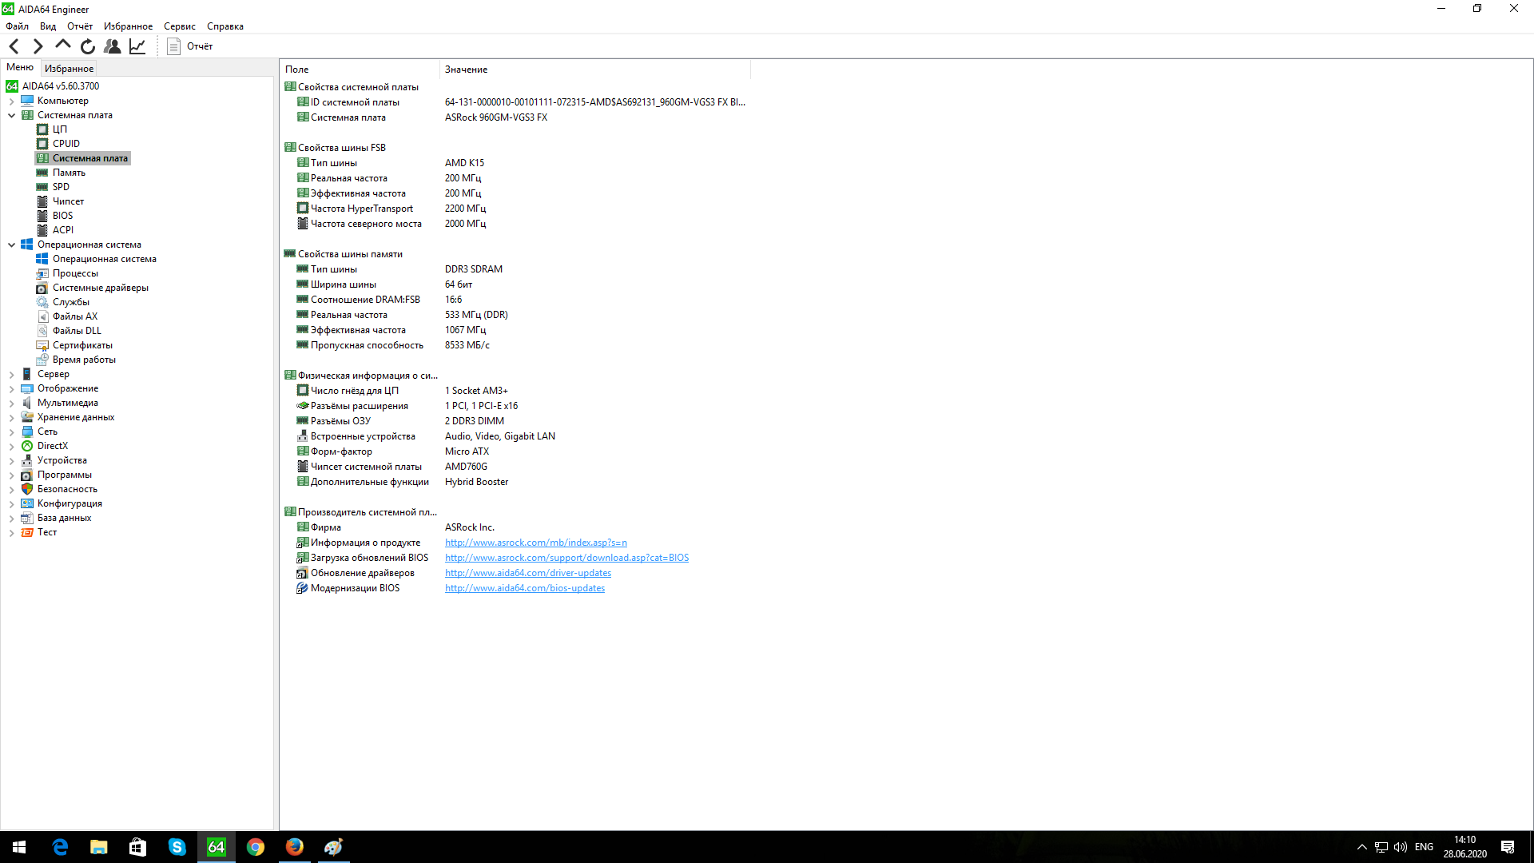1534x863 pixels.
Task: Open File Explorer from taskbar
Action: coord(99,847)
